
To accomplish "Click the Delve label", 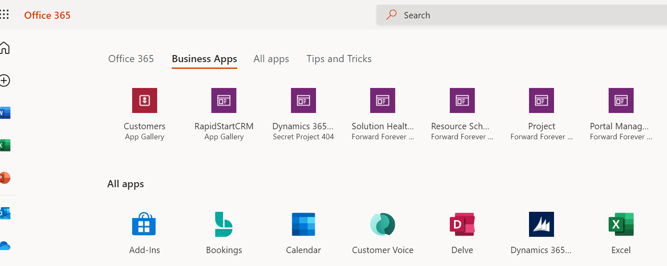I will coord(462,250).
